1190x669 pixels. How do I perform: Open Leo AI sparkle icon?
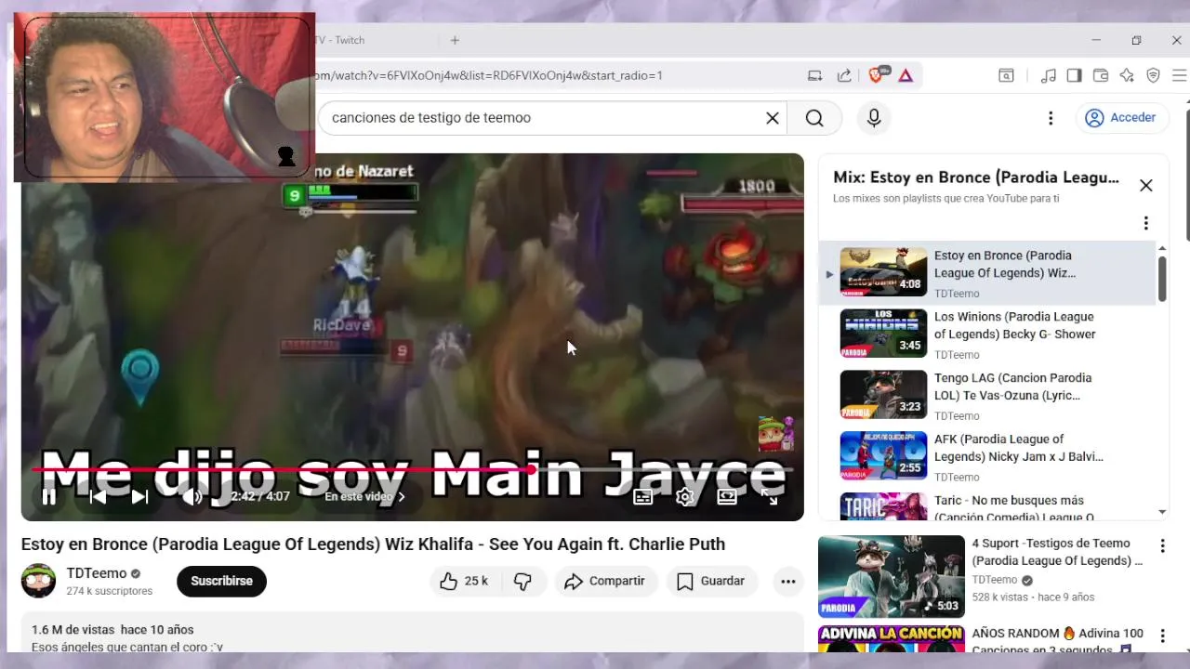tap(1127, 75)
